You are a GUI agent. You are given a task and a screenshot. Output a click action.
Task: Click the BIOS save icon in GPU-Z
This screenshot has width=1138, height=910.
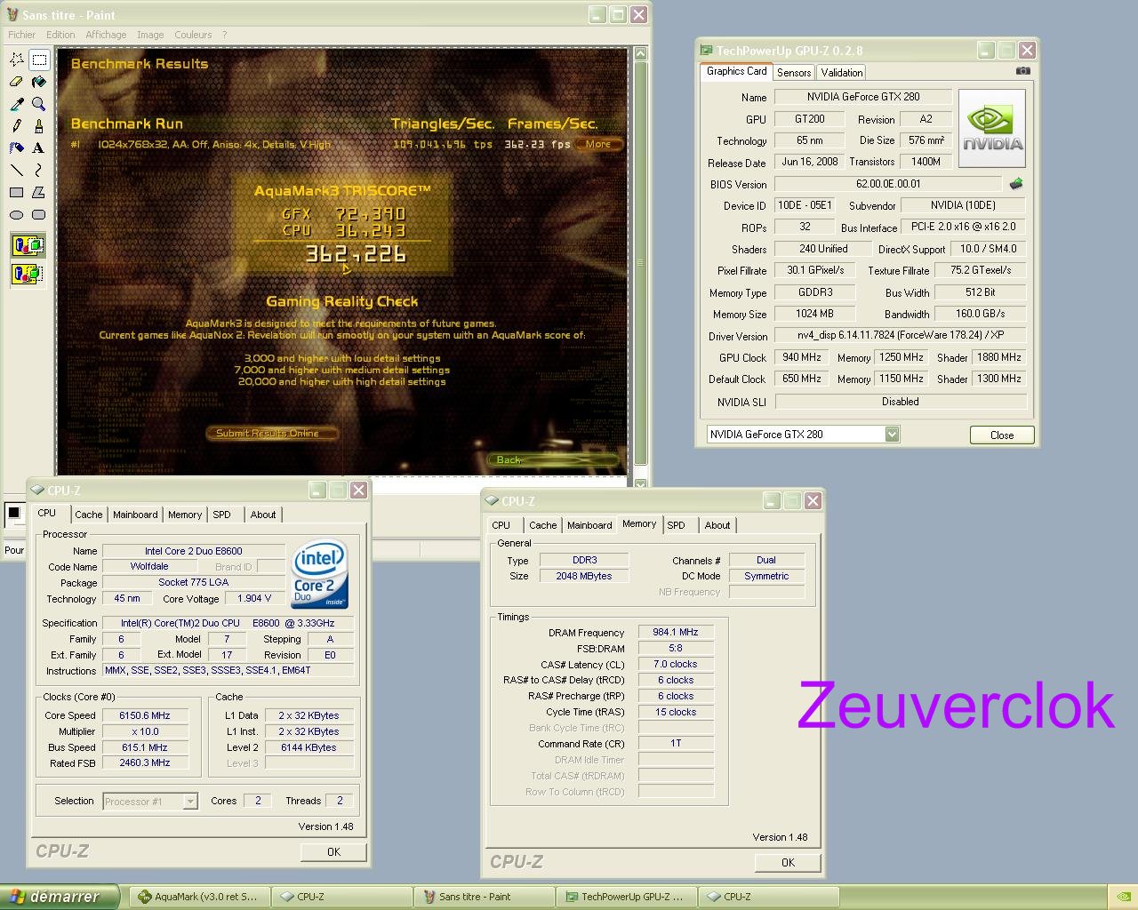click(1016, 184)
